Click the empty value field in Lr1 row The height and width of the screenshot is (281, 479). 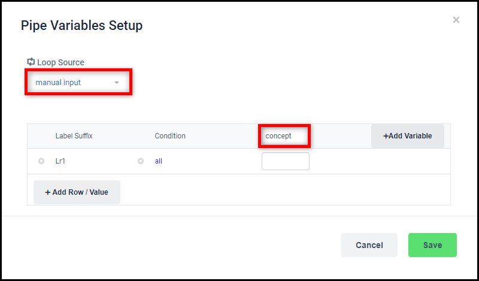point(286,161)
